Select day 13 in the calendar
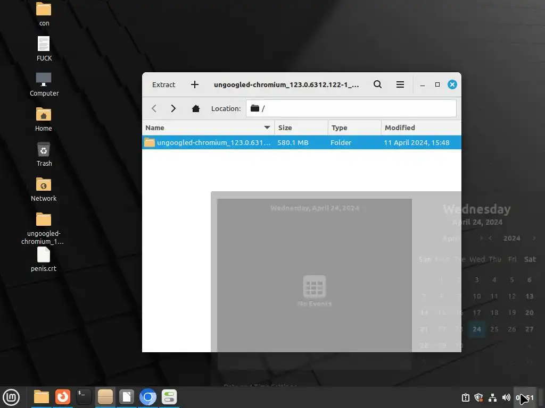The image size is (545, 408). click(529, 296)
